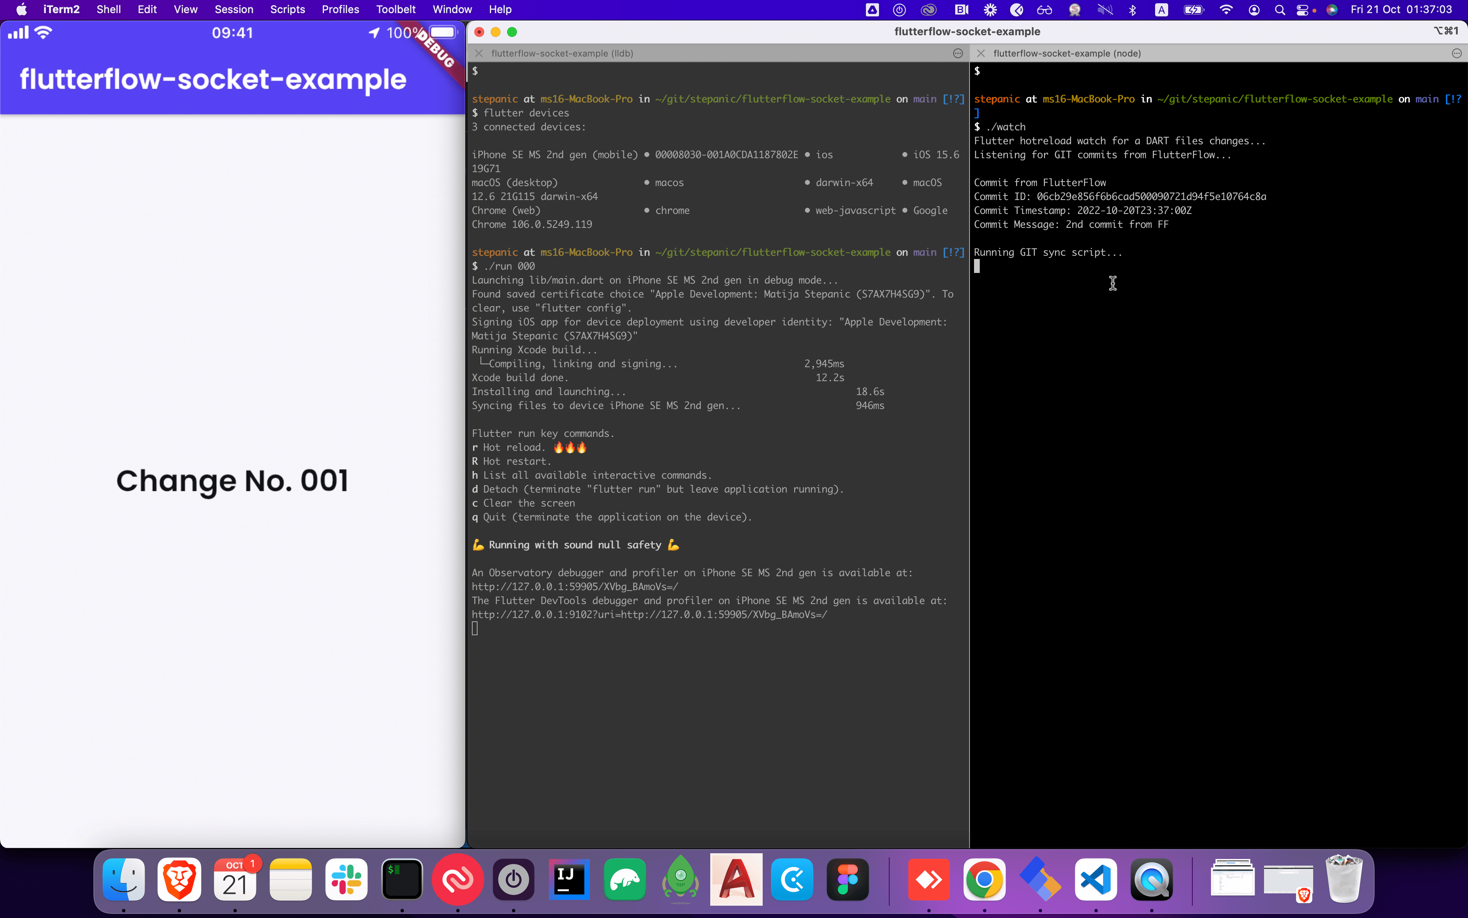1468x918 pixels.
Task: Open the Toolbelt menu
Action: [396, 10]
